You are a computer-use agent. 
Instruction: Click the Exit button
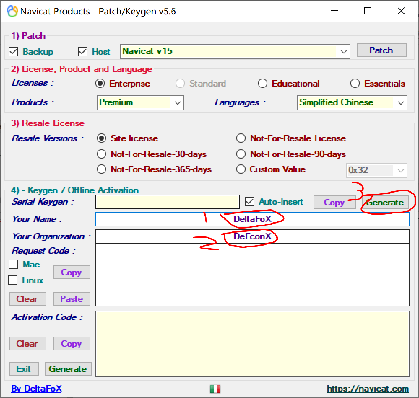point(24,369)
